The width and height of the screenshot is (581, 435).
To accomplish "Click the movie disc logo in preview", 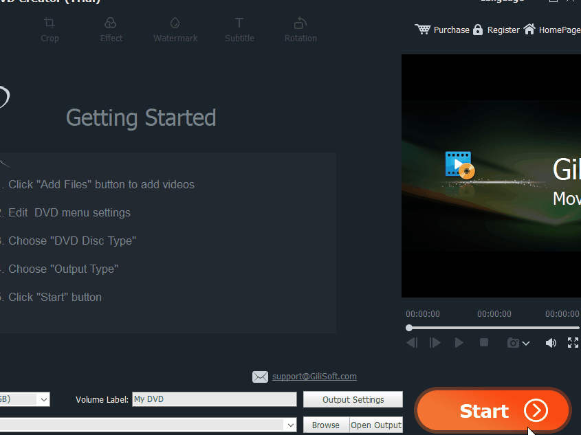I will 460,165.
